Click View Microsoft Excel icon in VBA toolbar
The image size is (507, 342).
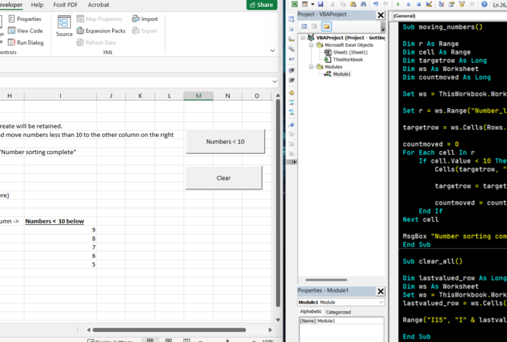coord(295,4)
